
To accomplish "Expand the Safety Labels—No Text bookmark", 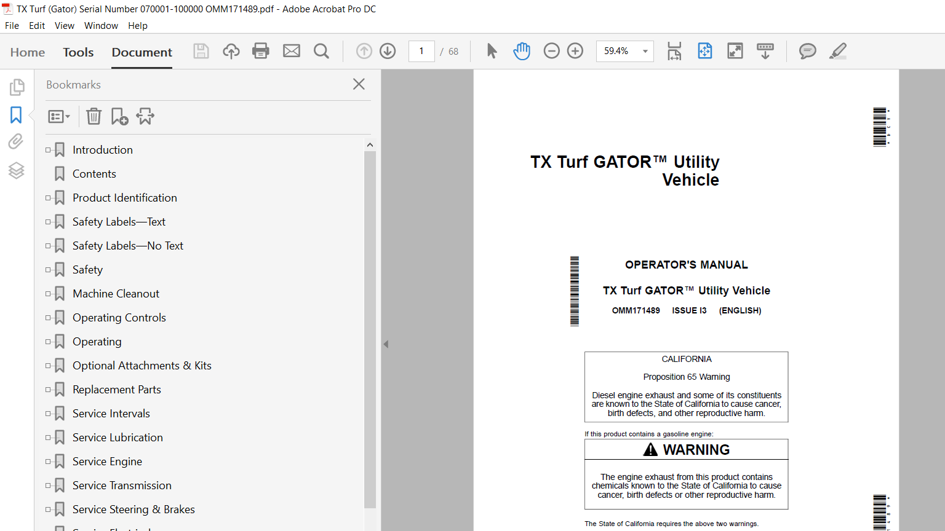I will click(48, 246).
